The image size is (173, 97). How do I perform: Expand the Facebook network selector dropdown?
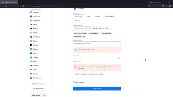pos(119,9)
